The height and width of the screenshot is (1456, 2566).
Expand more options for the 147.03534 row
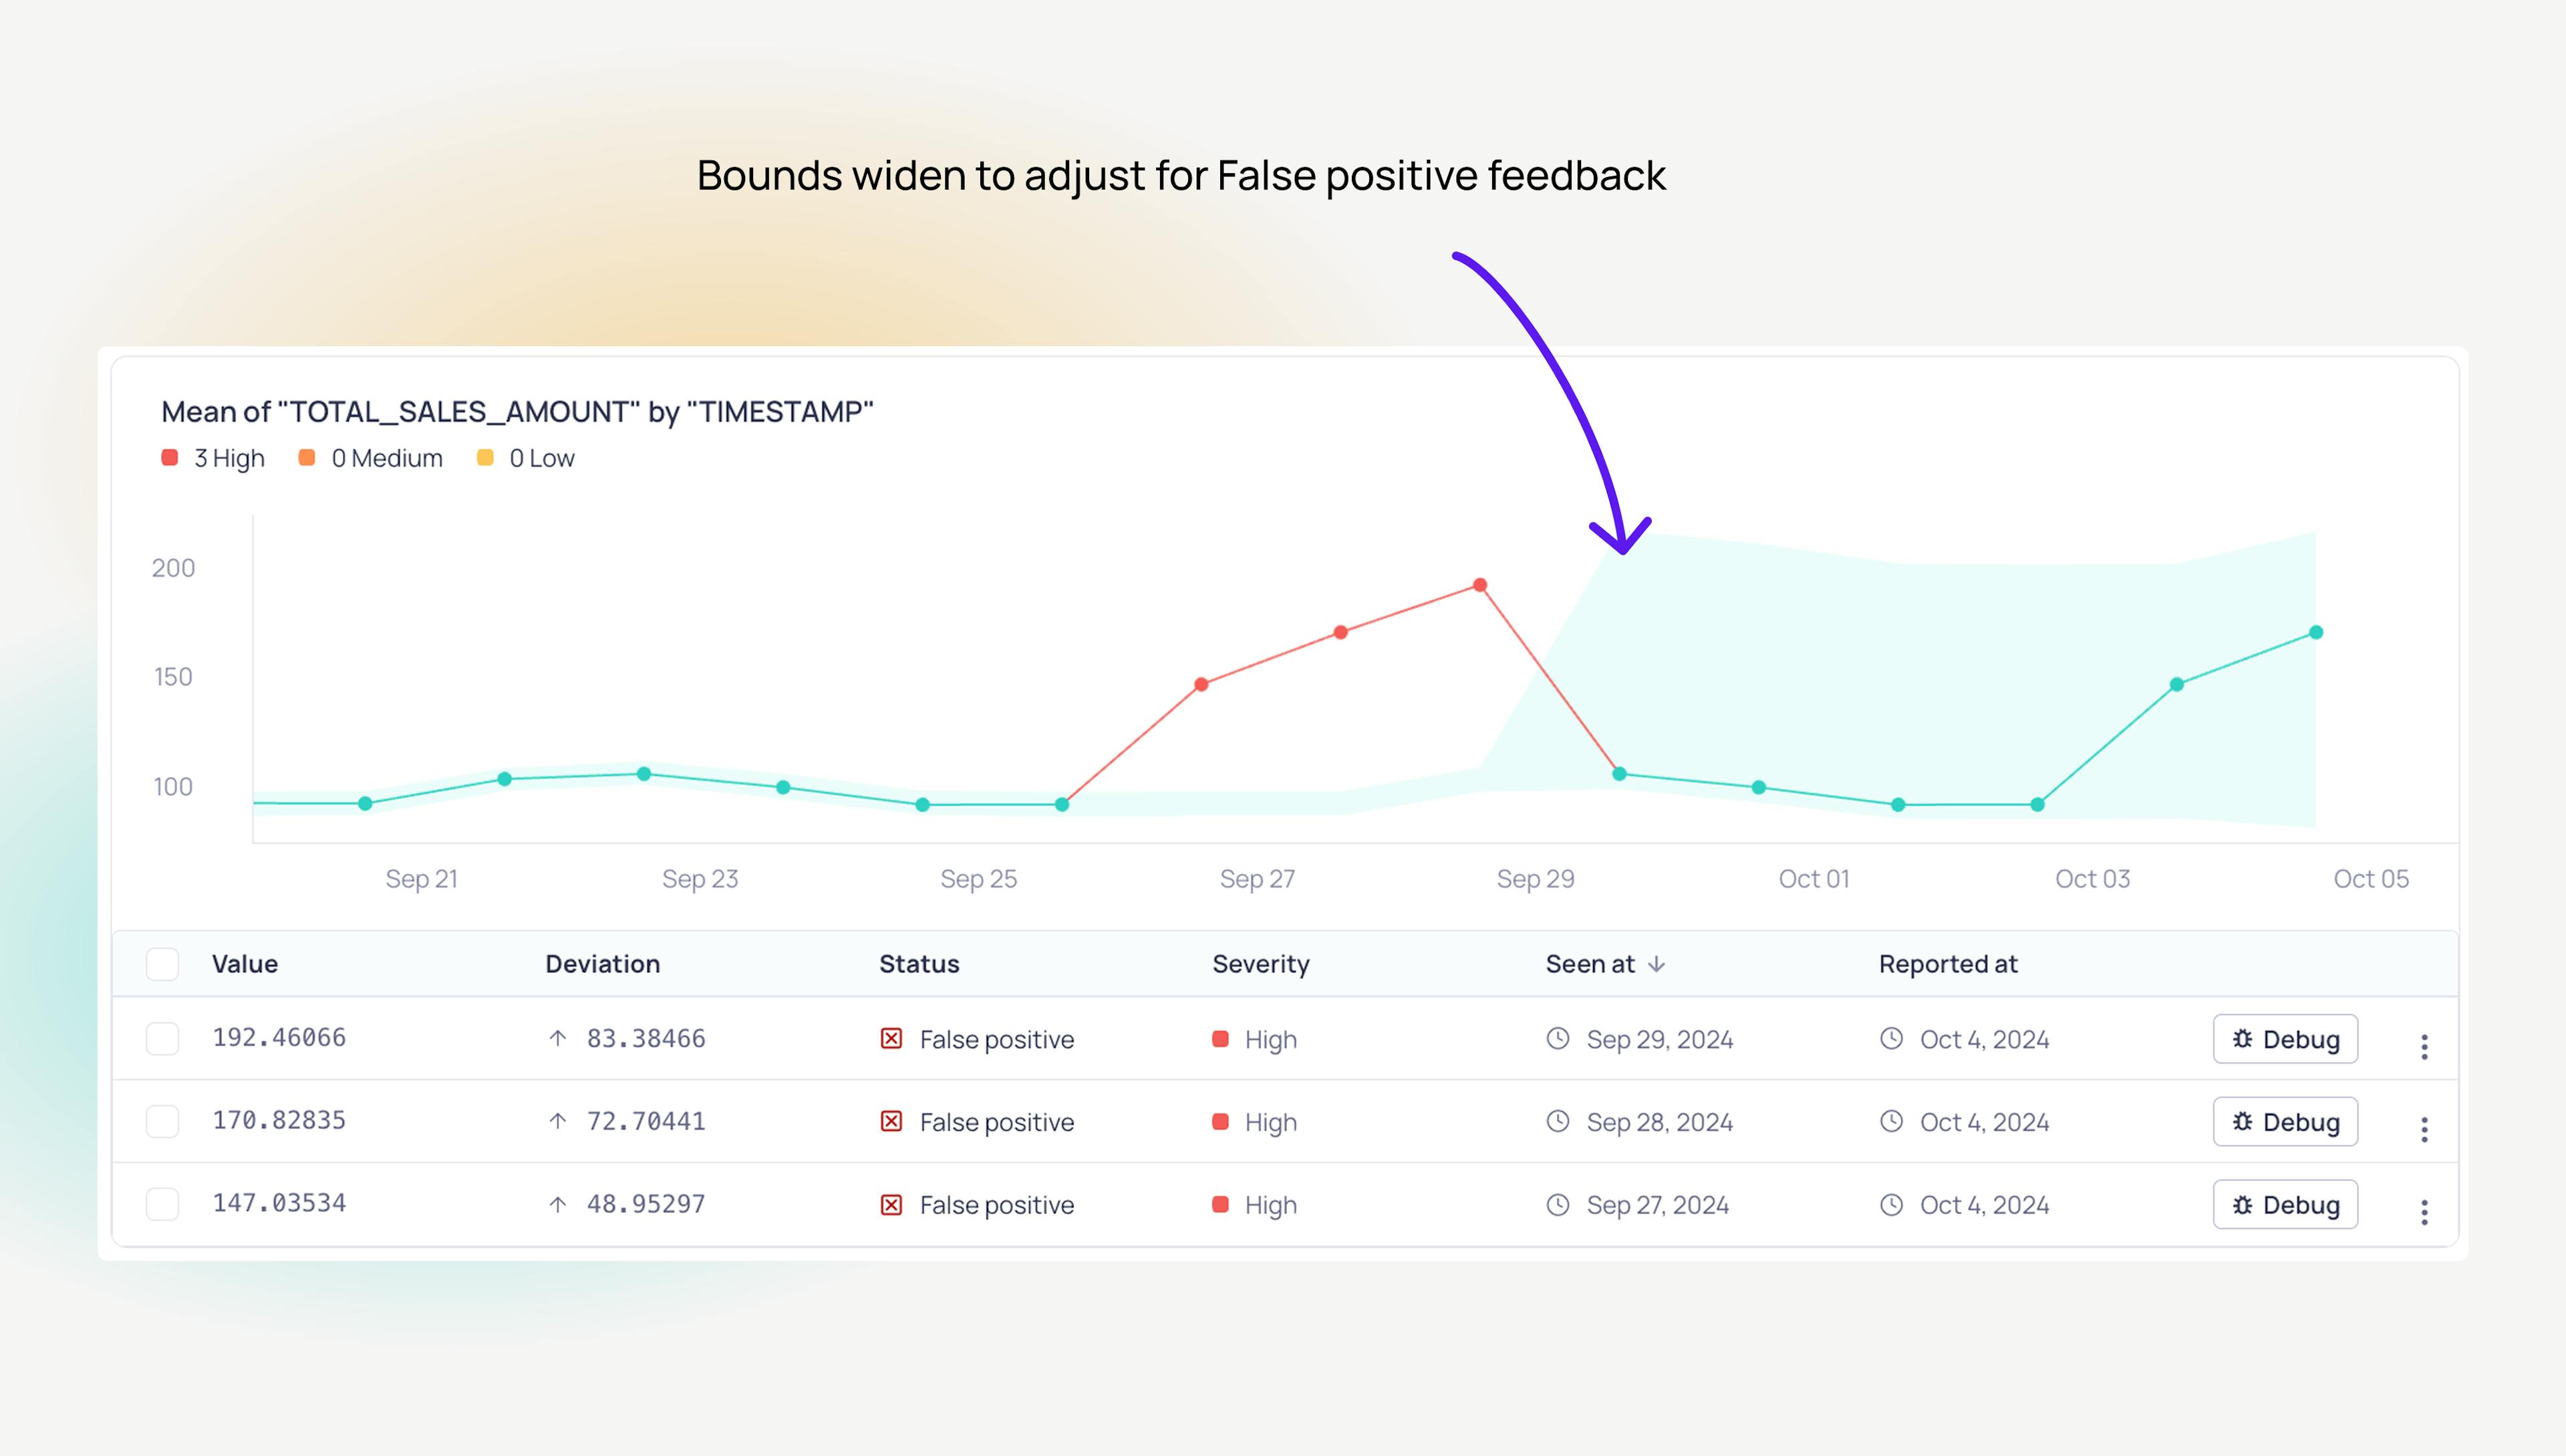click(x=2424, y=1212)
